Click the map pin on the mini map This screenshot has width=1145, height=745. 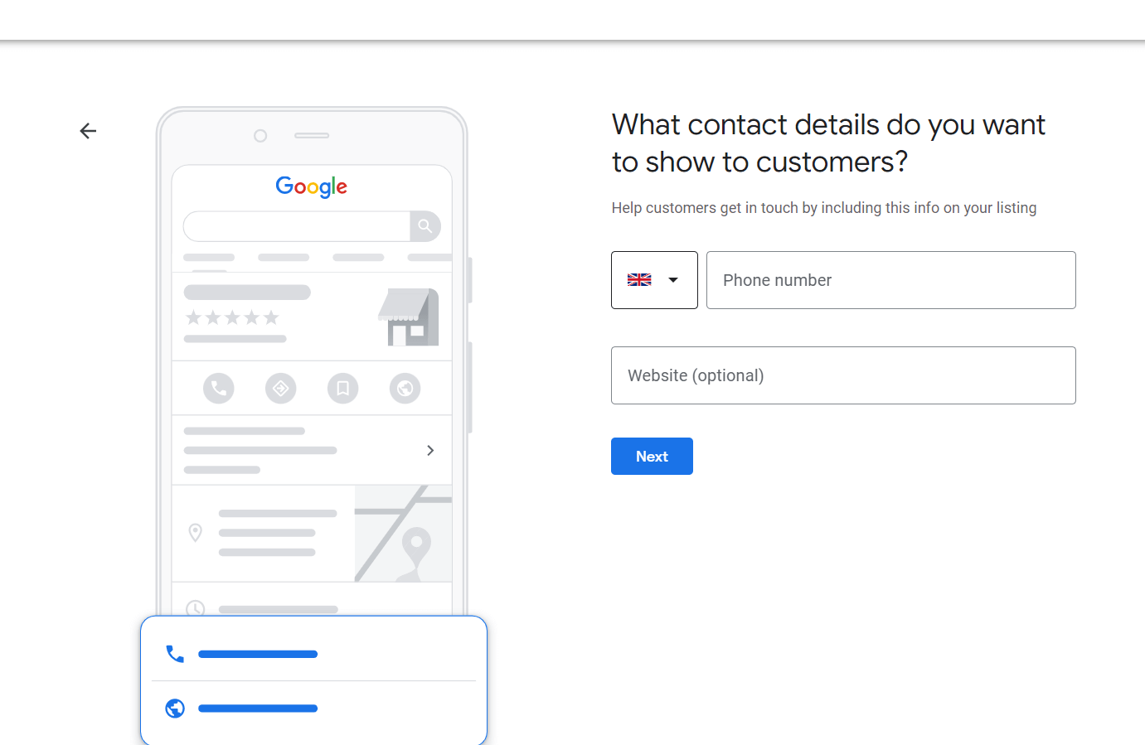click(x=416, y=545)
